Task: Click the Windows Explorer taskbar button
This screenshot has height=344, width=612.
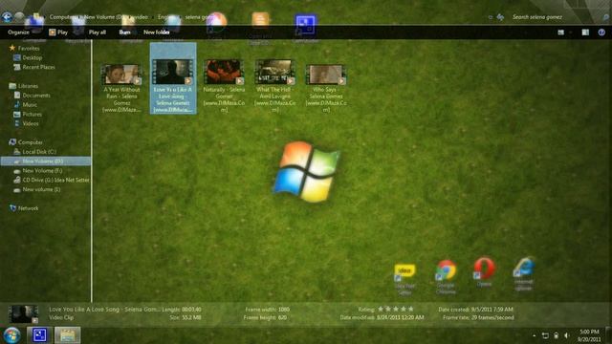Action: click(67, 335)
